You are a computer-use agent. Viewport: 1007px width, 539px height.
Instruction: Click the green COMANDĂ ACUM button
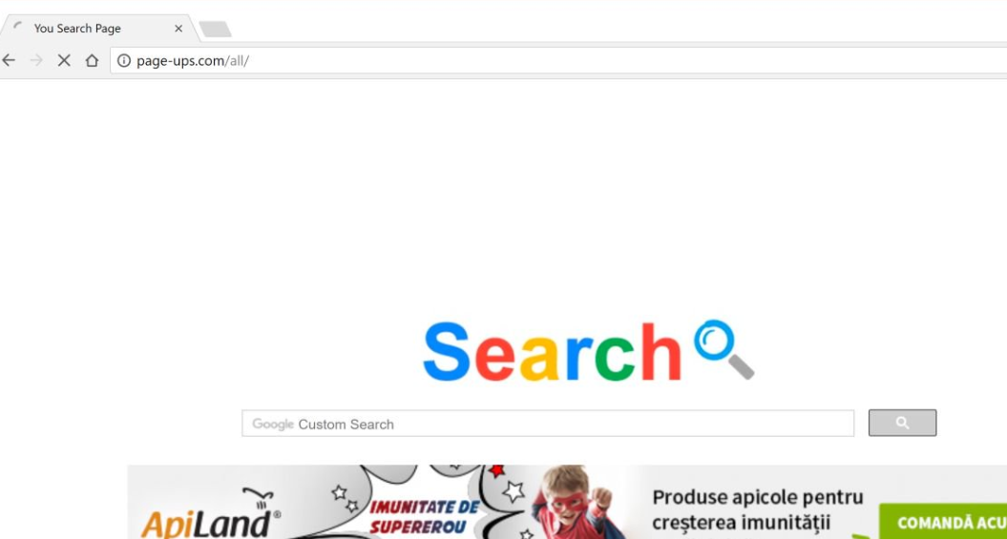(x=943, y=522)
